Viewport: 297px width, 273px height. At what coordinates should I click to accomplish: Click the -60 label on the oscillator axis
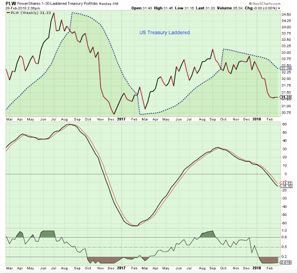tap(284, 223)
